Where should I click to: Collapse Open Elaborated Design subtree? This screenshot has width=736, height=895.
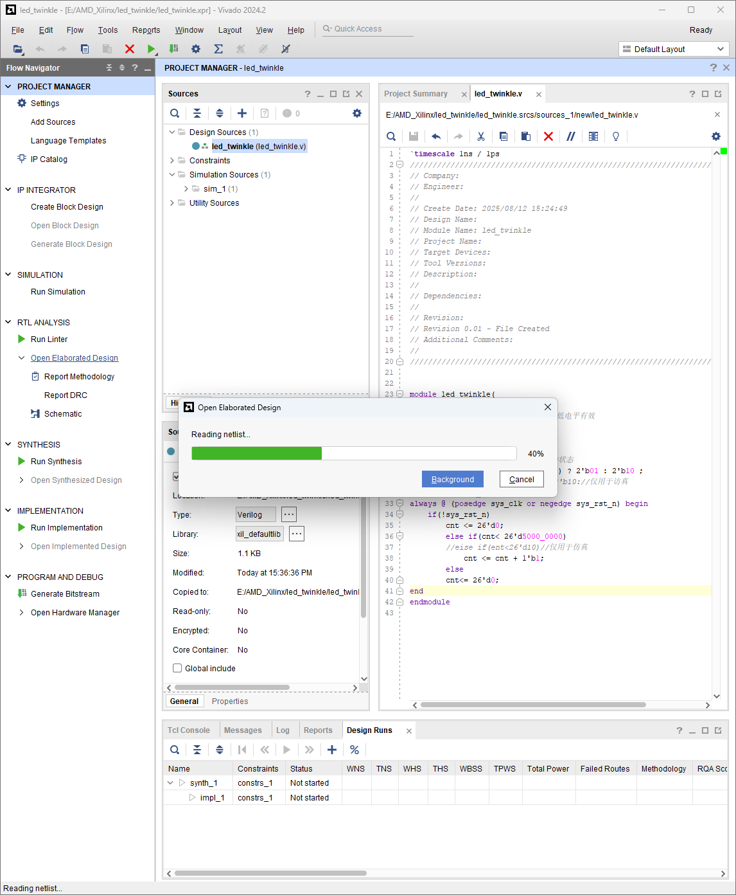pos(22,358)
